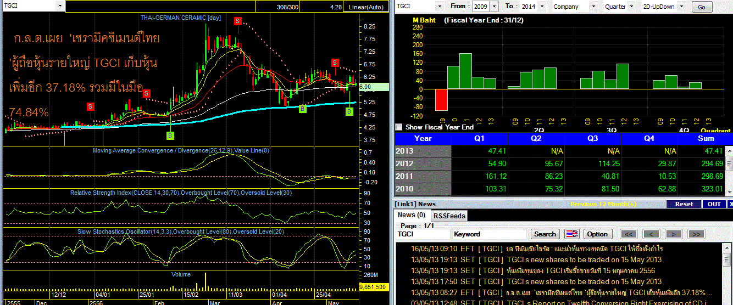Click cell value 114.25
The height and width of the screenshot is (305, 733).
[608, 164]
